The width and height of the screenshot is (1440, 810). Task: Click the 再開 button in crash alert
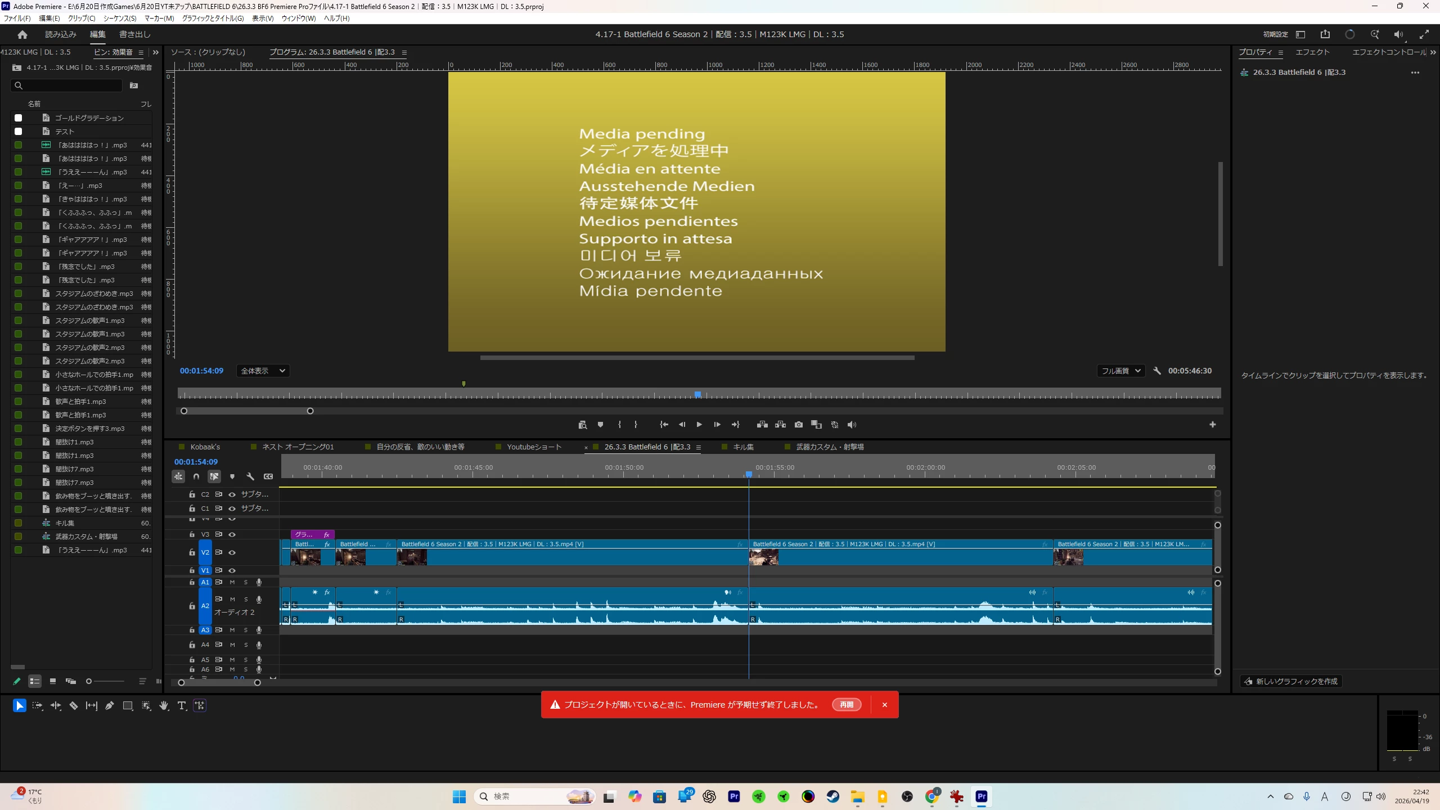(846, 705)
